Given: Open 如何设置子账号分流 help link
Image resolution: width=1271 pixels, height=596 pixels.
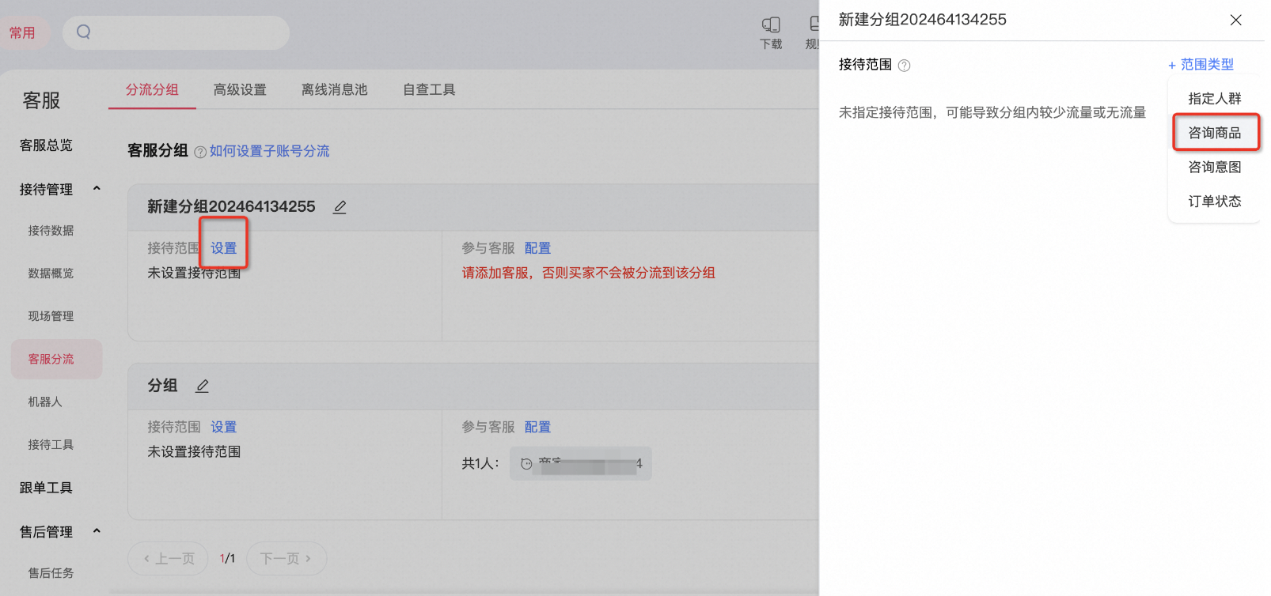Looking at the screenshot, I should (270, 151).
